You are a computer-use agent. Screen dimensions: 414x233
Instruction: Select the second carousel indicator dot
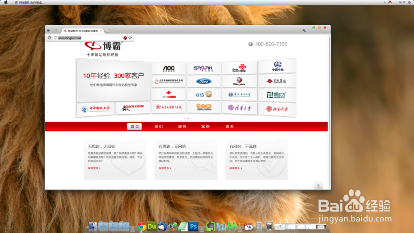click(x=188, y=118)
